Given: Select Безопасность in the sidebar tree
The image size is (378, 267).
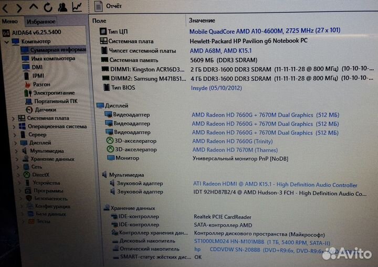Looking at the screenshot, I should pyautogui.click(x=47, y=199).
